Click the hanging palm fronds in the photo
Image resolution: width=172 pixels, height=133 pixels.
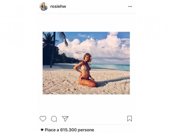pos(63,38)
